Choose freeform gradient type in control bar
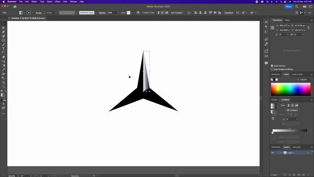Viewport: 314px width, 177px height. [167, 13]
